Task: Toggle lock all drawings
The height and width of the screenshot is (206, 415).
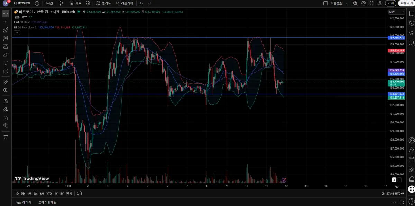Action: pos(6,118)
